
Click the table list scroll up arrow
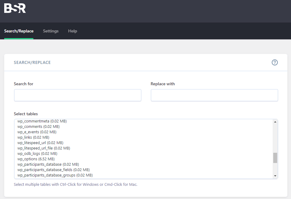275,122
